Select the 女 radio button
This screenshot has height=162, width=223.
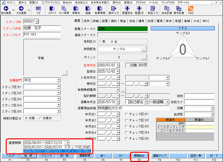pyautogui.click(x=112, y=42)
